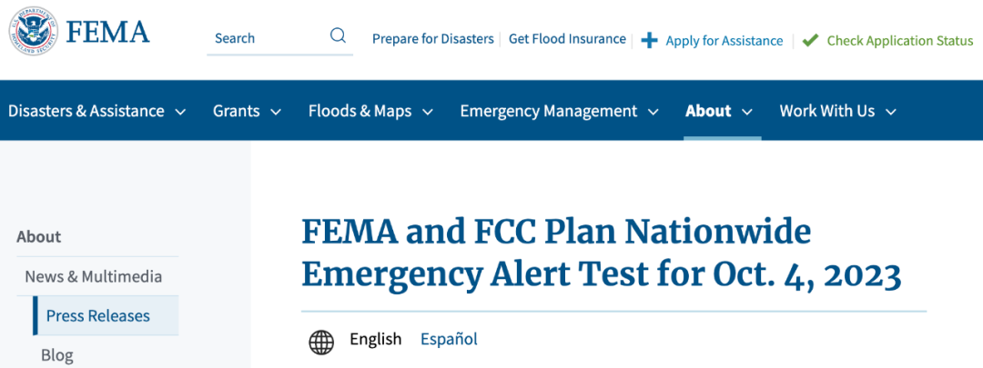Open News & Multimedia sidebar section

pos(93,276)
